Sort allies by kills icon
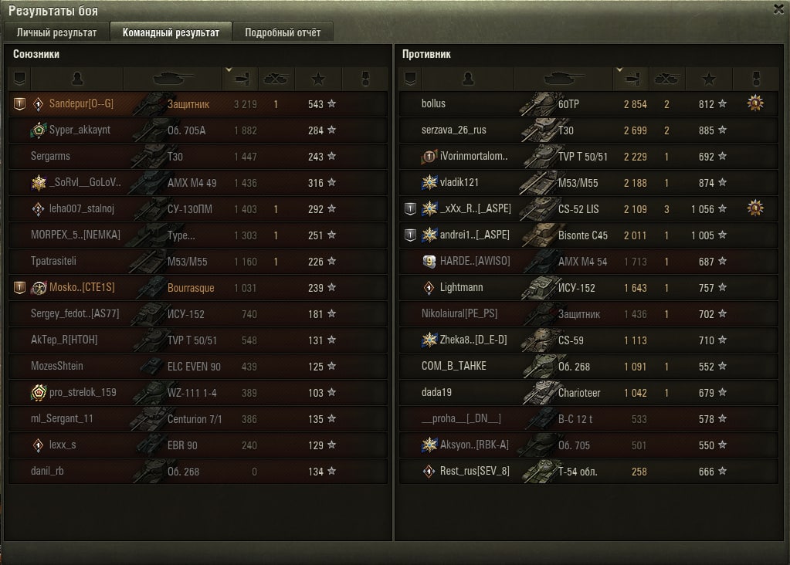The image size is (790, 565). tap(276, 79)
